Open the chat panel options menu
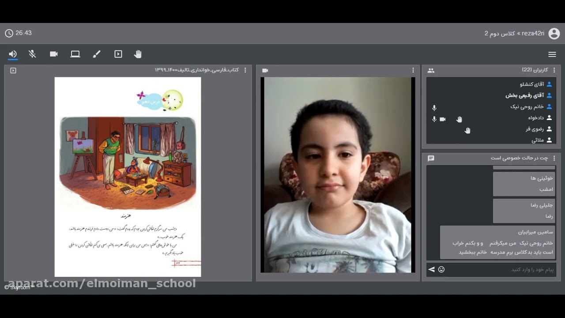 (554, 158)
